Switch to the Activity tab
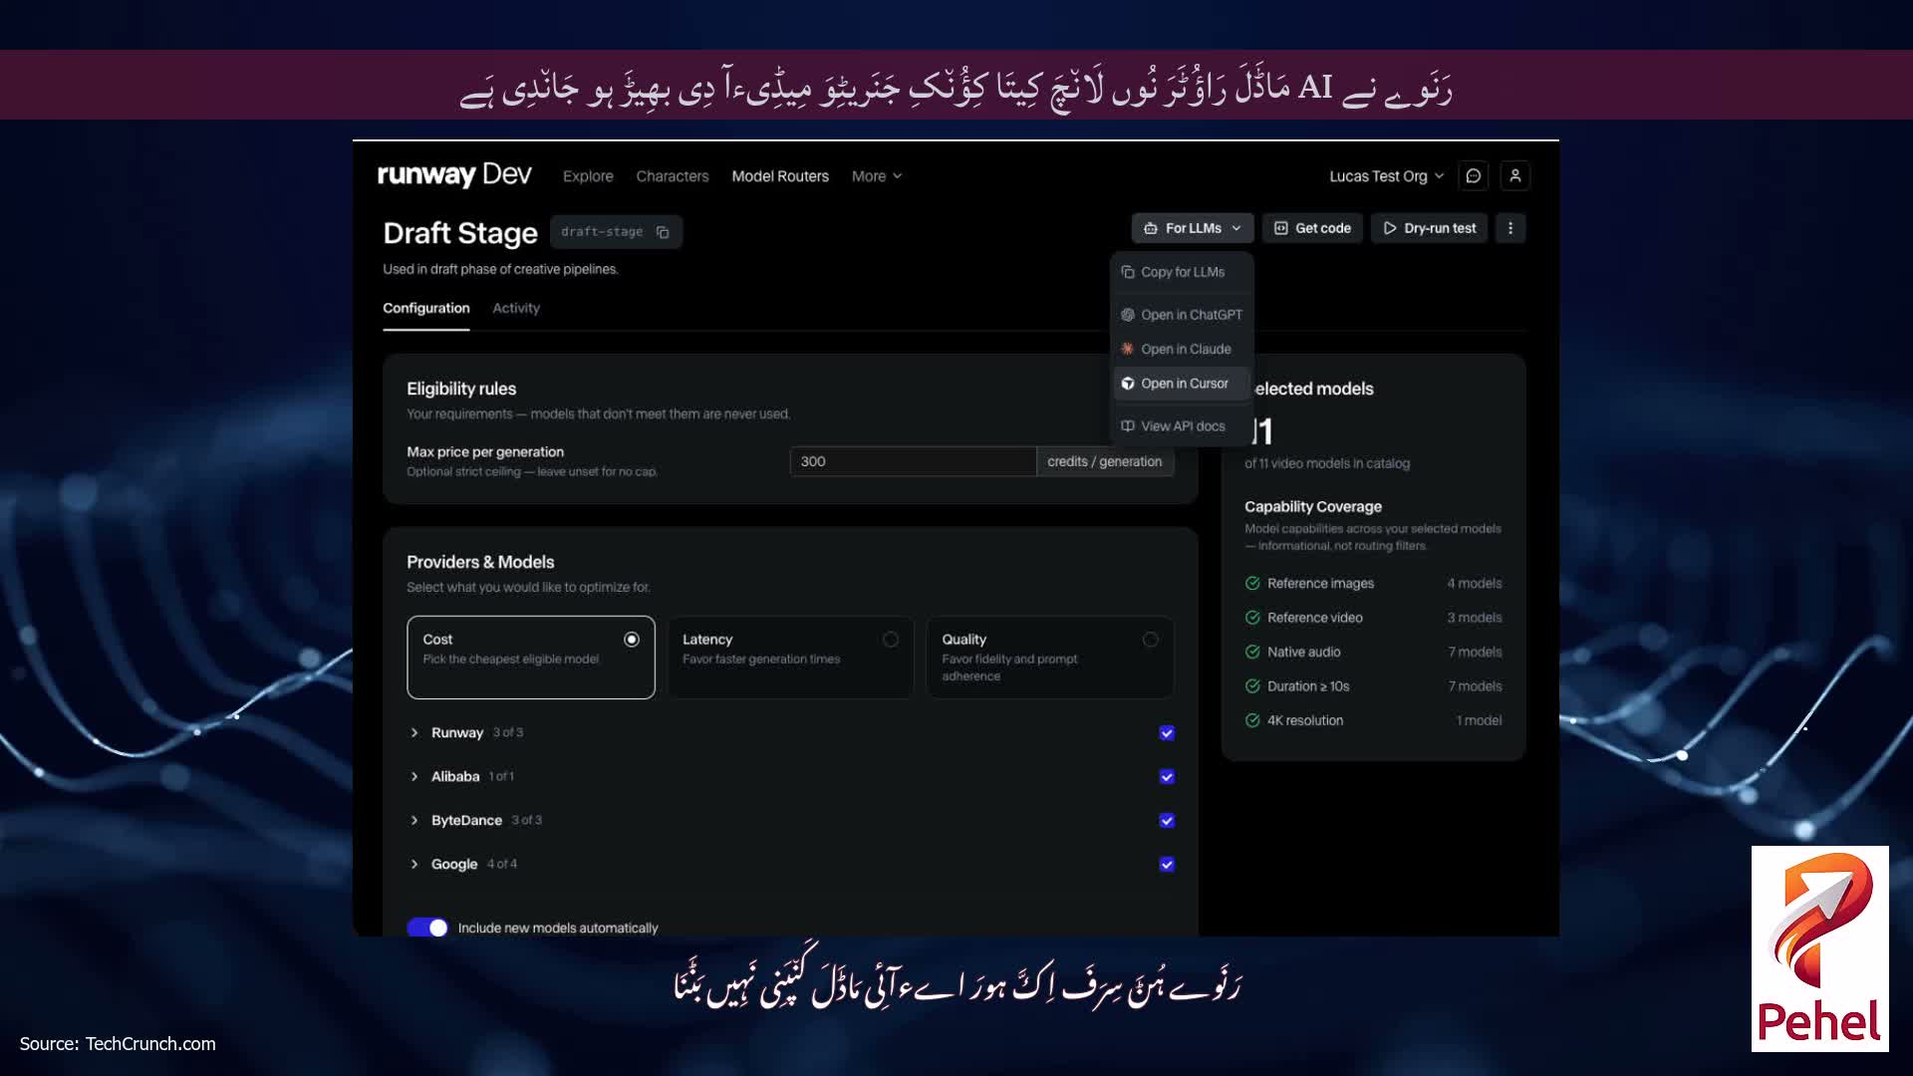The height and width of the screenshot is (1076, 1913). tap(516, 309)
